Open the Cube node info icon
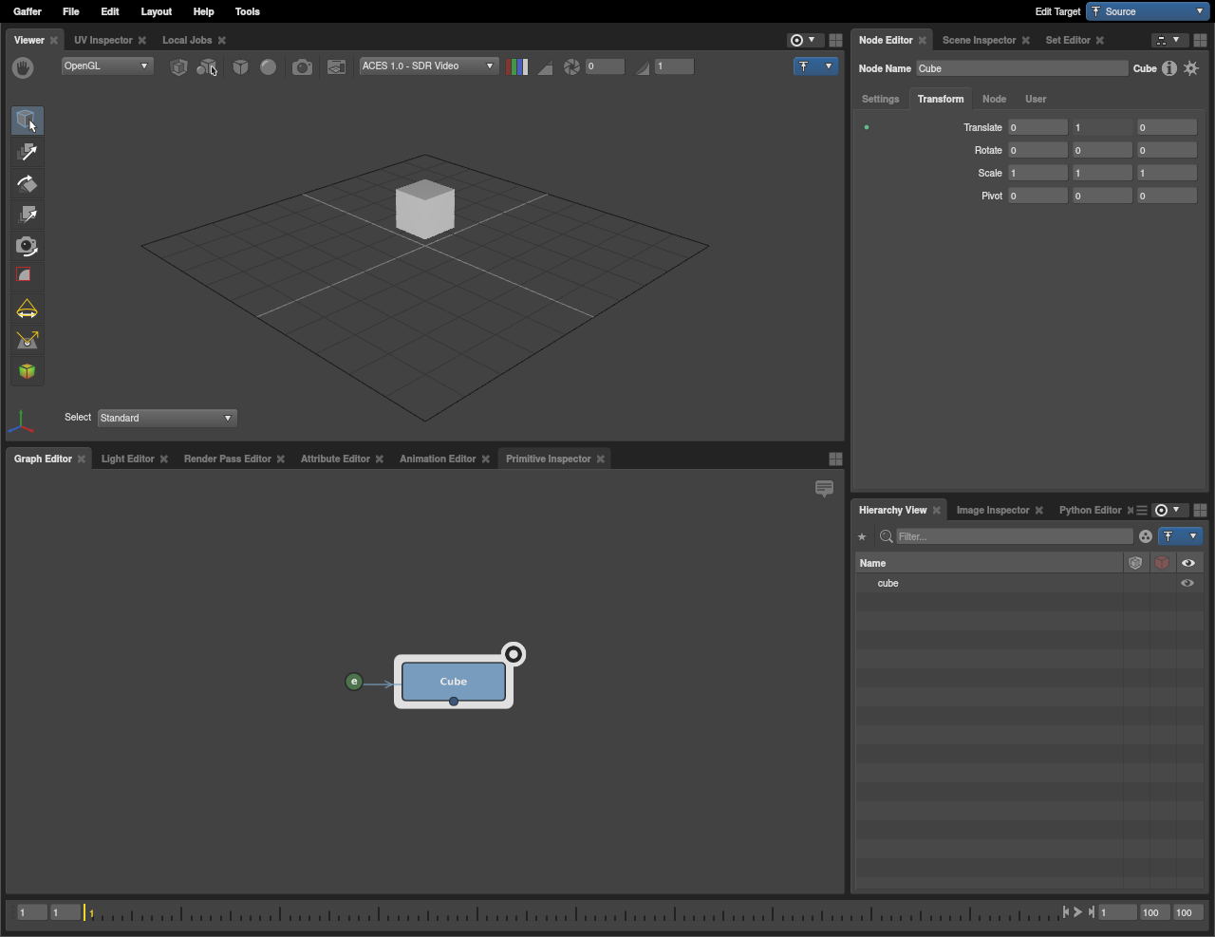Screen dimensions: 1215x937 click(1169, 68)
